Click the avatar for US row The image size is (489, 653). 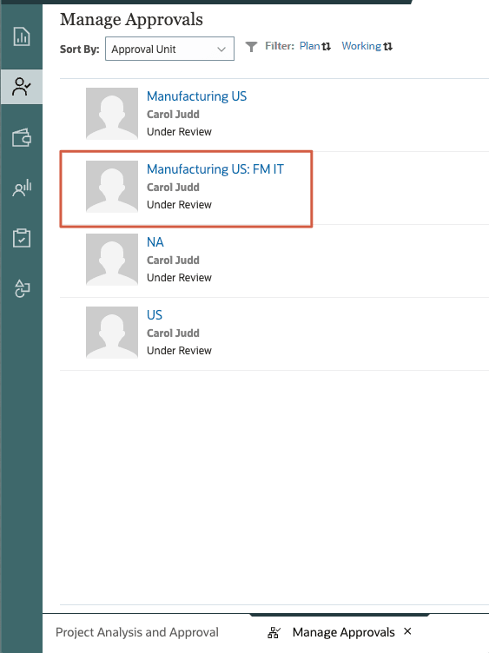click(112, 333)
